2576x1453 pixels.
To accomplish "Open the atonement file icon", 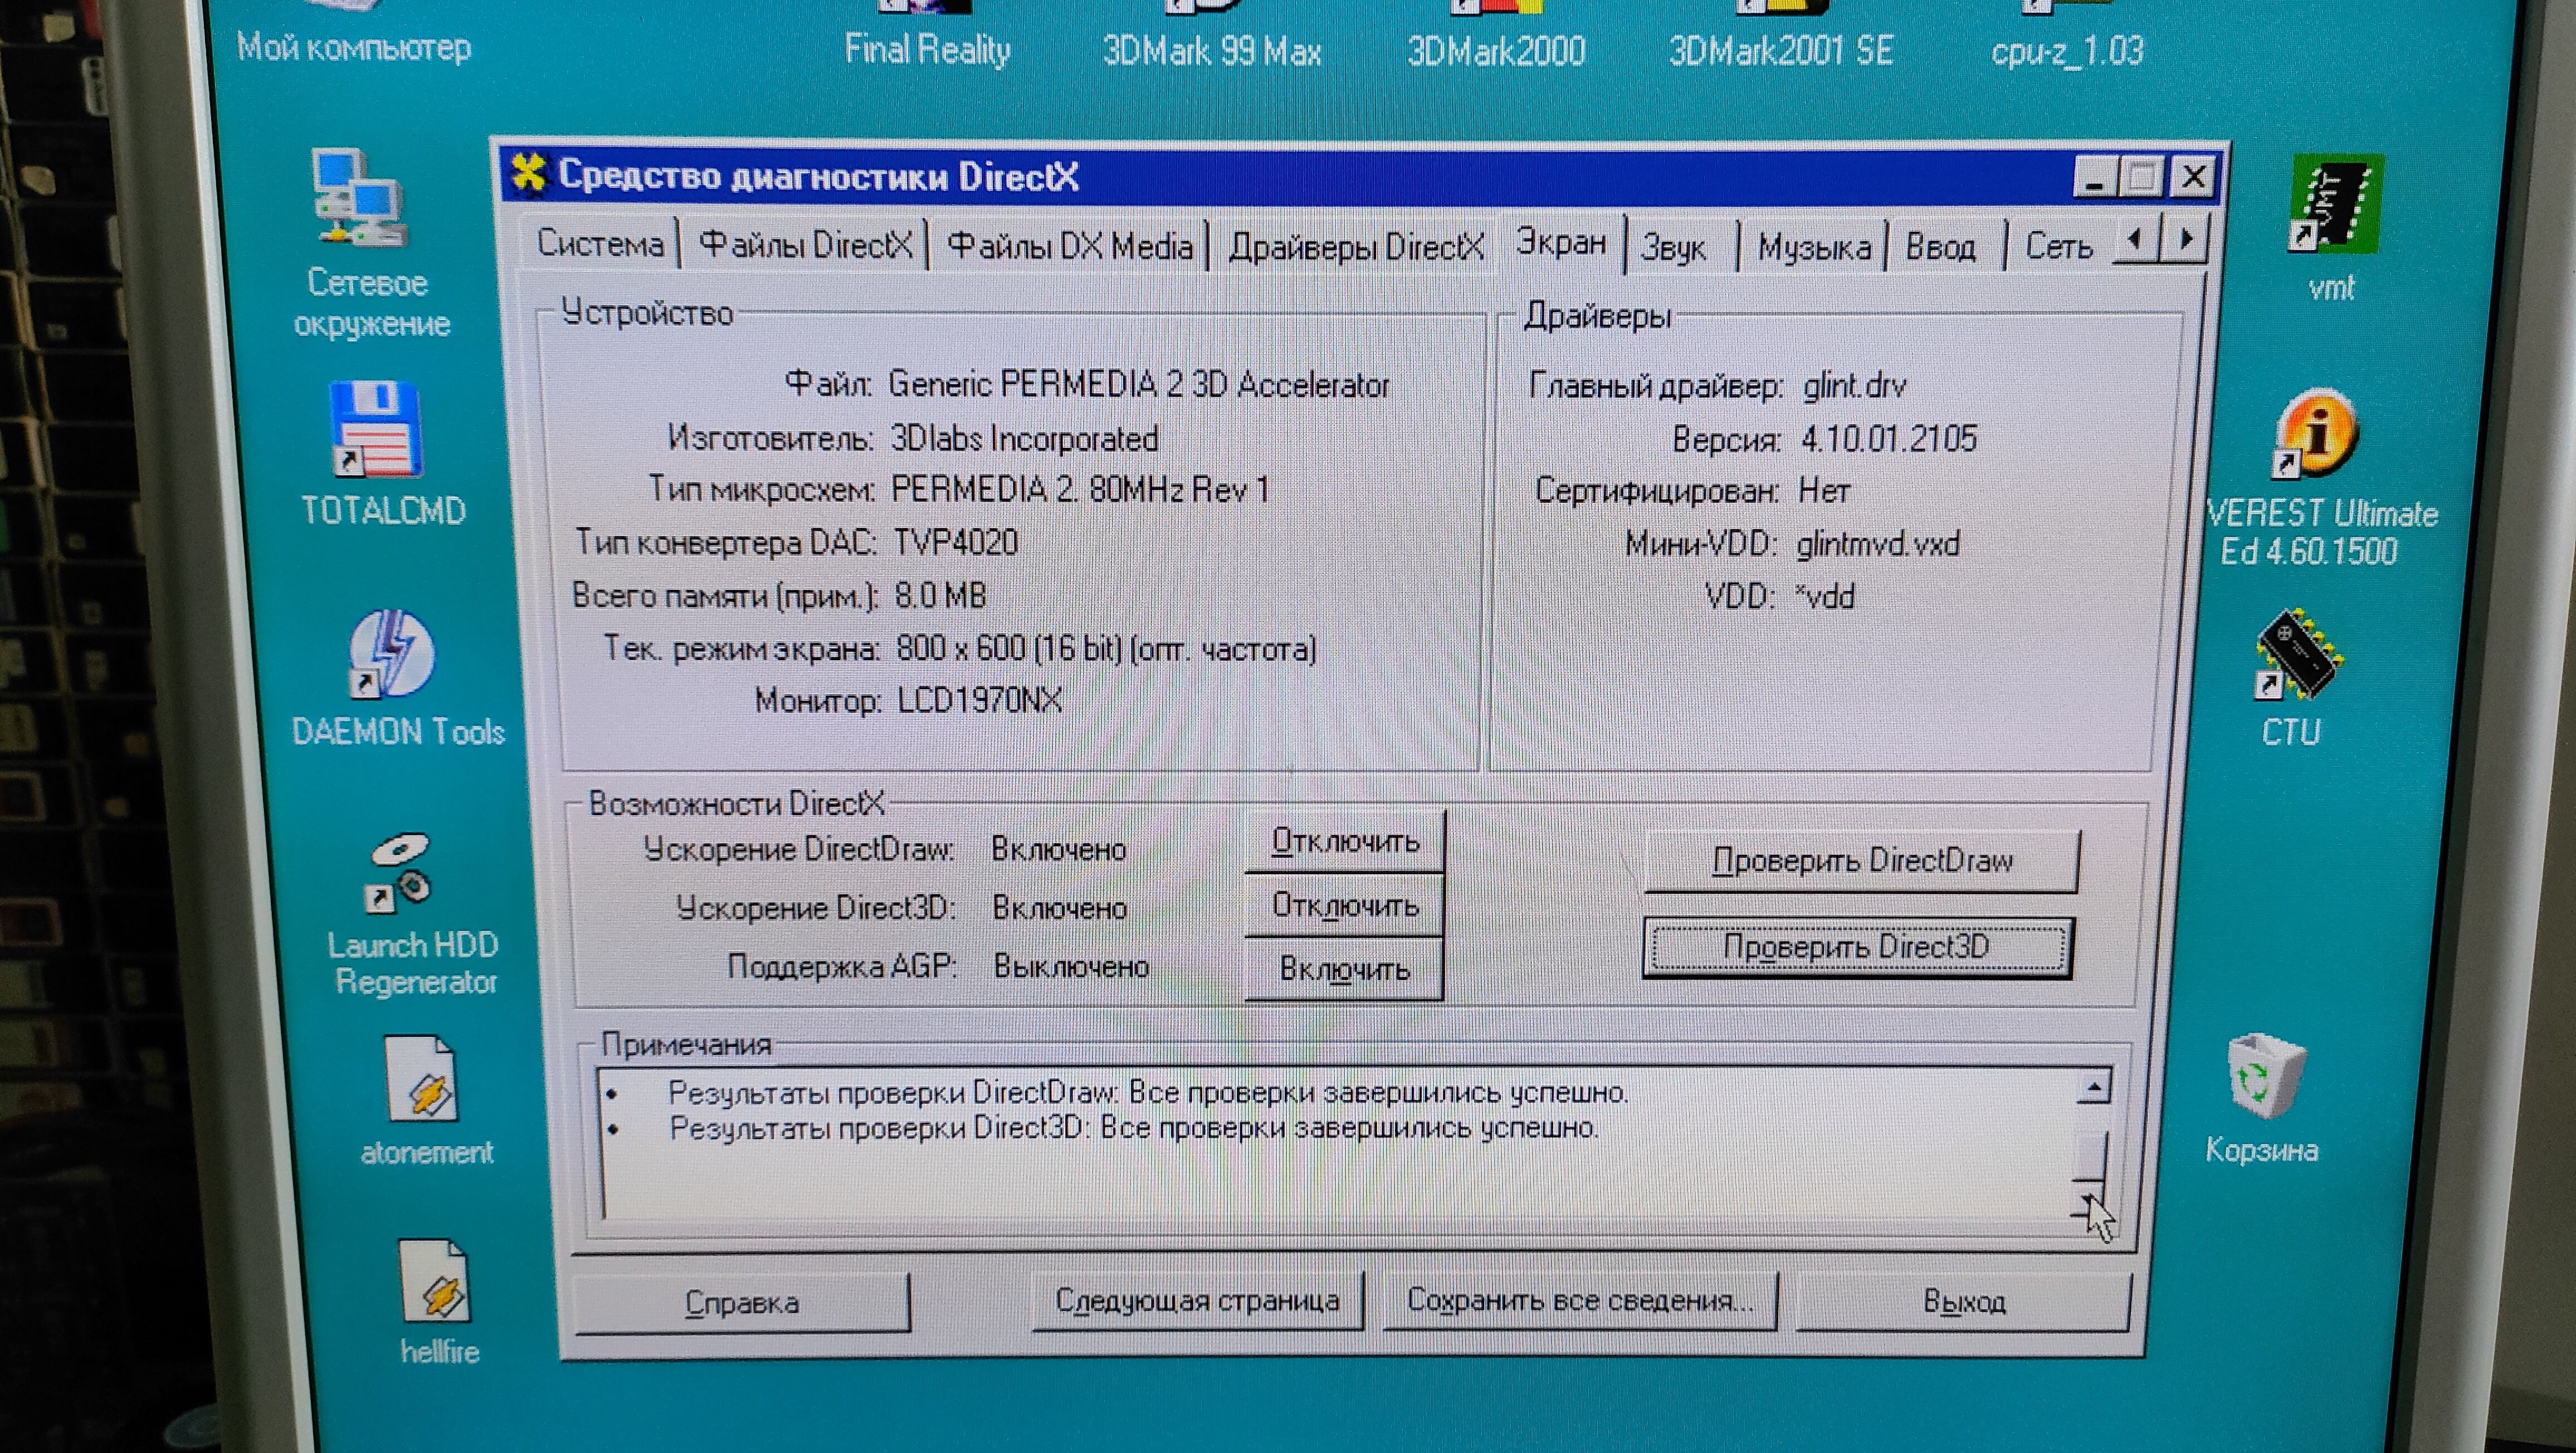I will click(421, 1082).
